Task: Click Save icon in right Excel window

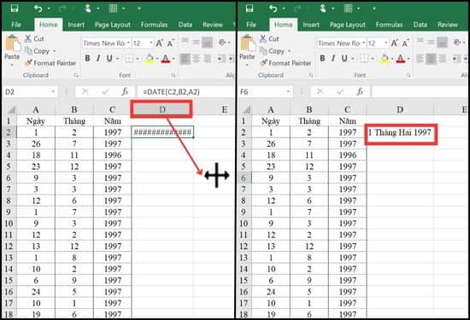Action: click(249, 9)
